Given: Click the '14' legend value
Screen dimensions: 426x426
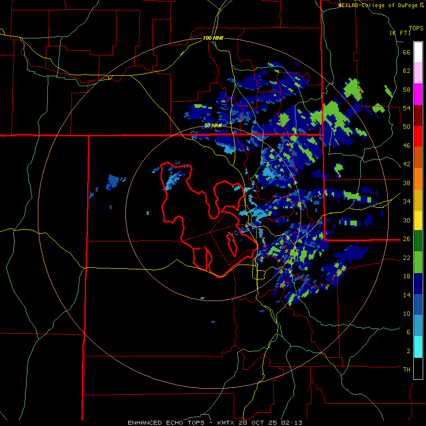Looking at the screenshot, I should tap(407, 295).
